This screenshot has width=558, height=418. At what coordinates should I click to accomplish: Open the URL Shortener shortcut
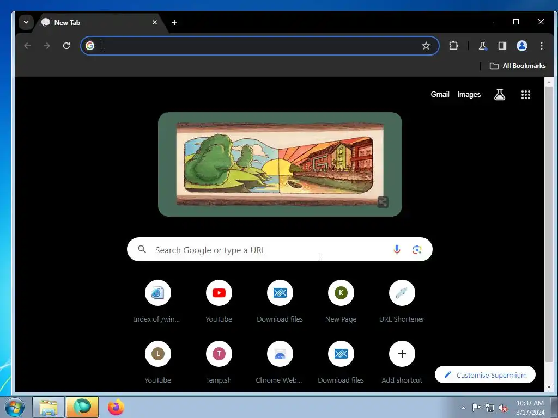click(x=402, y=302)
